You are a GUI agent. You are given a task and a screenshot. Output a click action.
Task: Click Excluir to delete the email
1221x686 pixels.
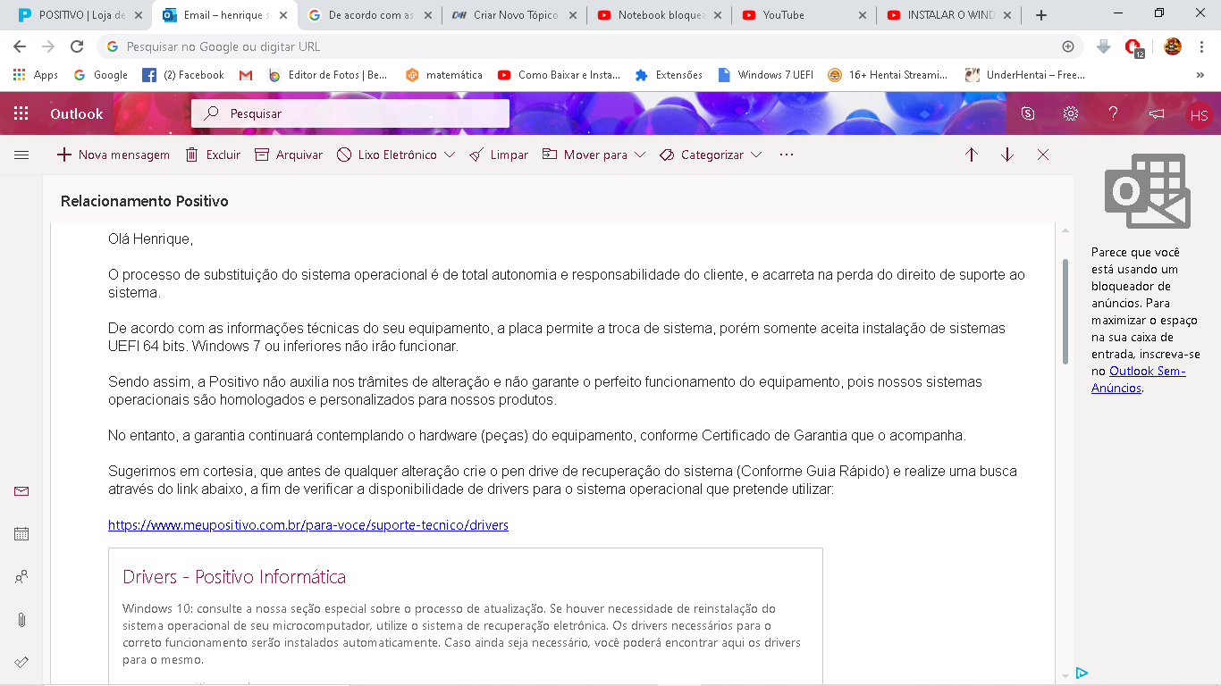pyautogui.click(x=213, y=155)
